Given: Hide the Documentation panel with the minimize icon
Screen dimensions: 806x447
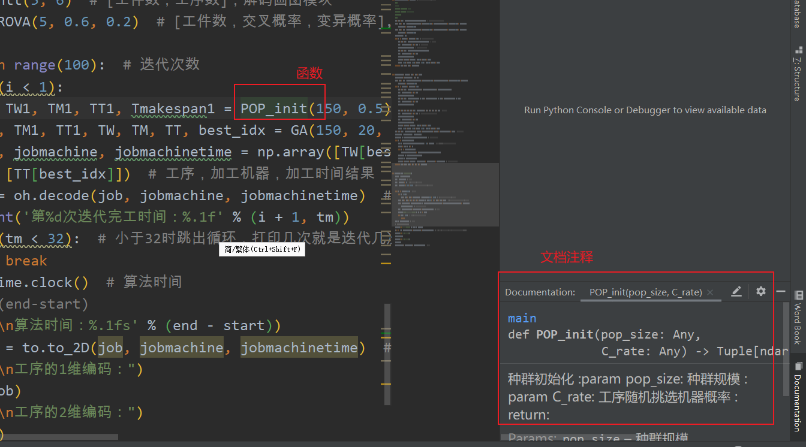Looking at the screenshot, I should coord(781,292).
